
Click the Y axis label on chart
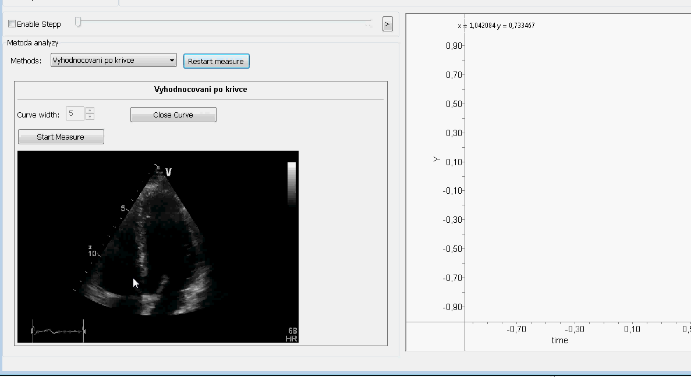pyautogui.click(x=437, y=159)
